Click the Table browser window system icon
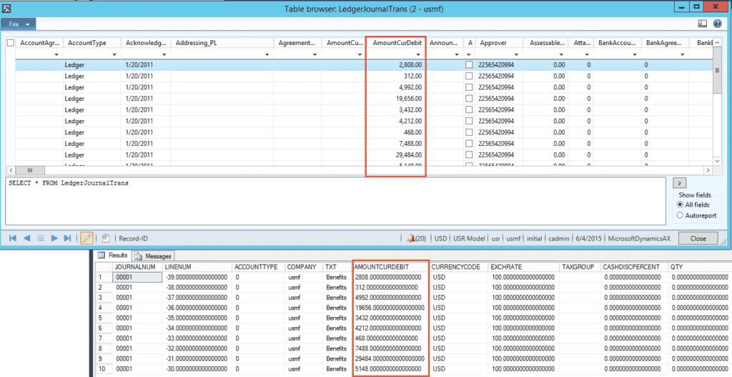Image resolution: width=732 pixels, height=377 pixels. click(6, 9)
